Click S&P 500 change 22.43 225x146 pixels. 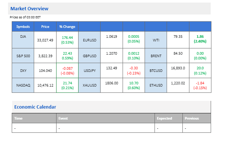point(68,53)
